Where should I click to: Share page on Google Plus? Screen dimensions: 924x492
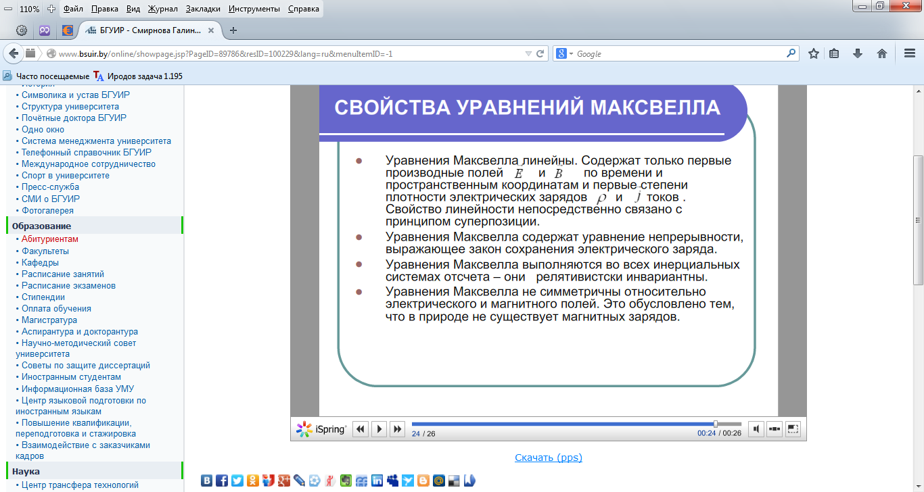[284, 481]
